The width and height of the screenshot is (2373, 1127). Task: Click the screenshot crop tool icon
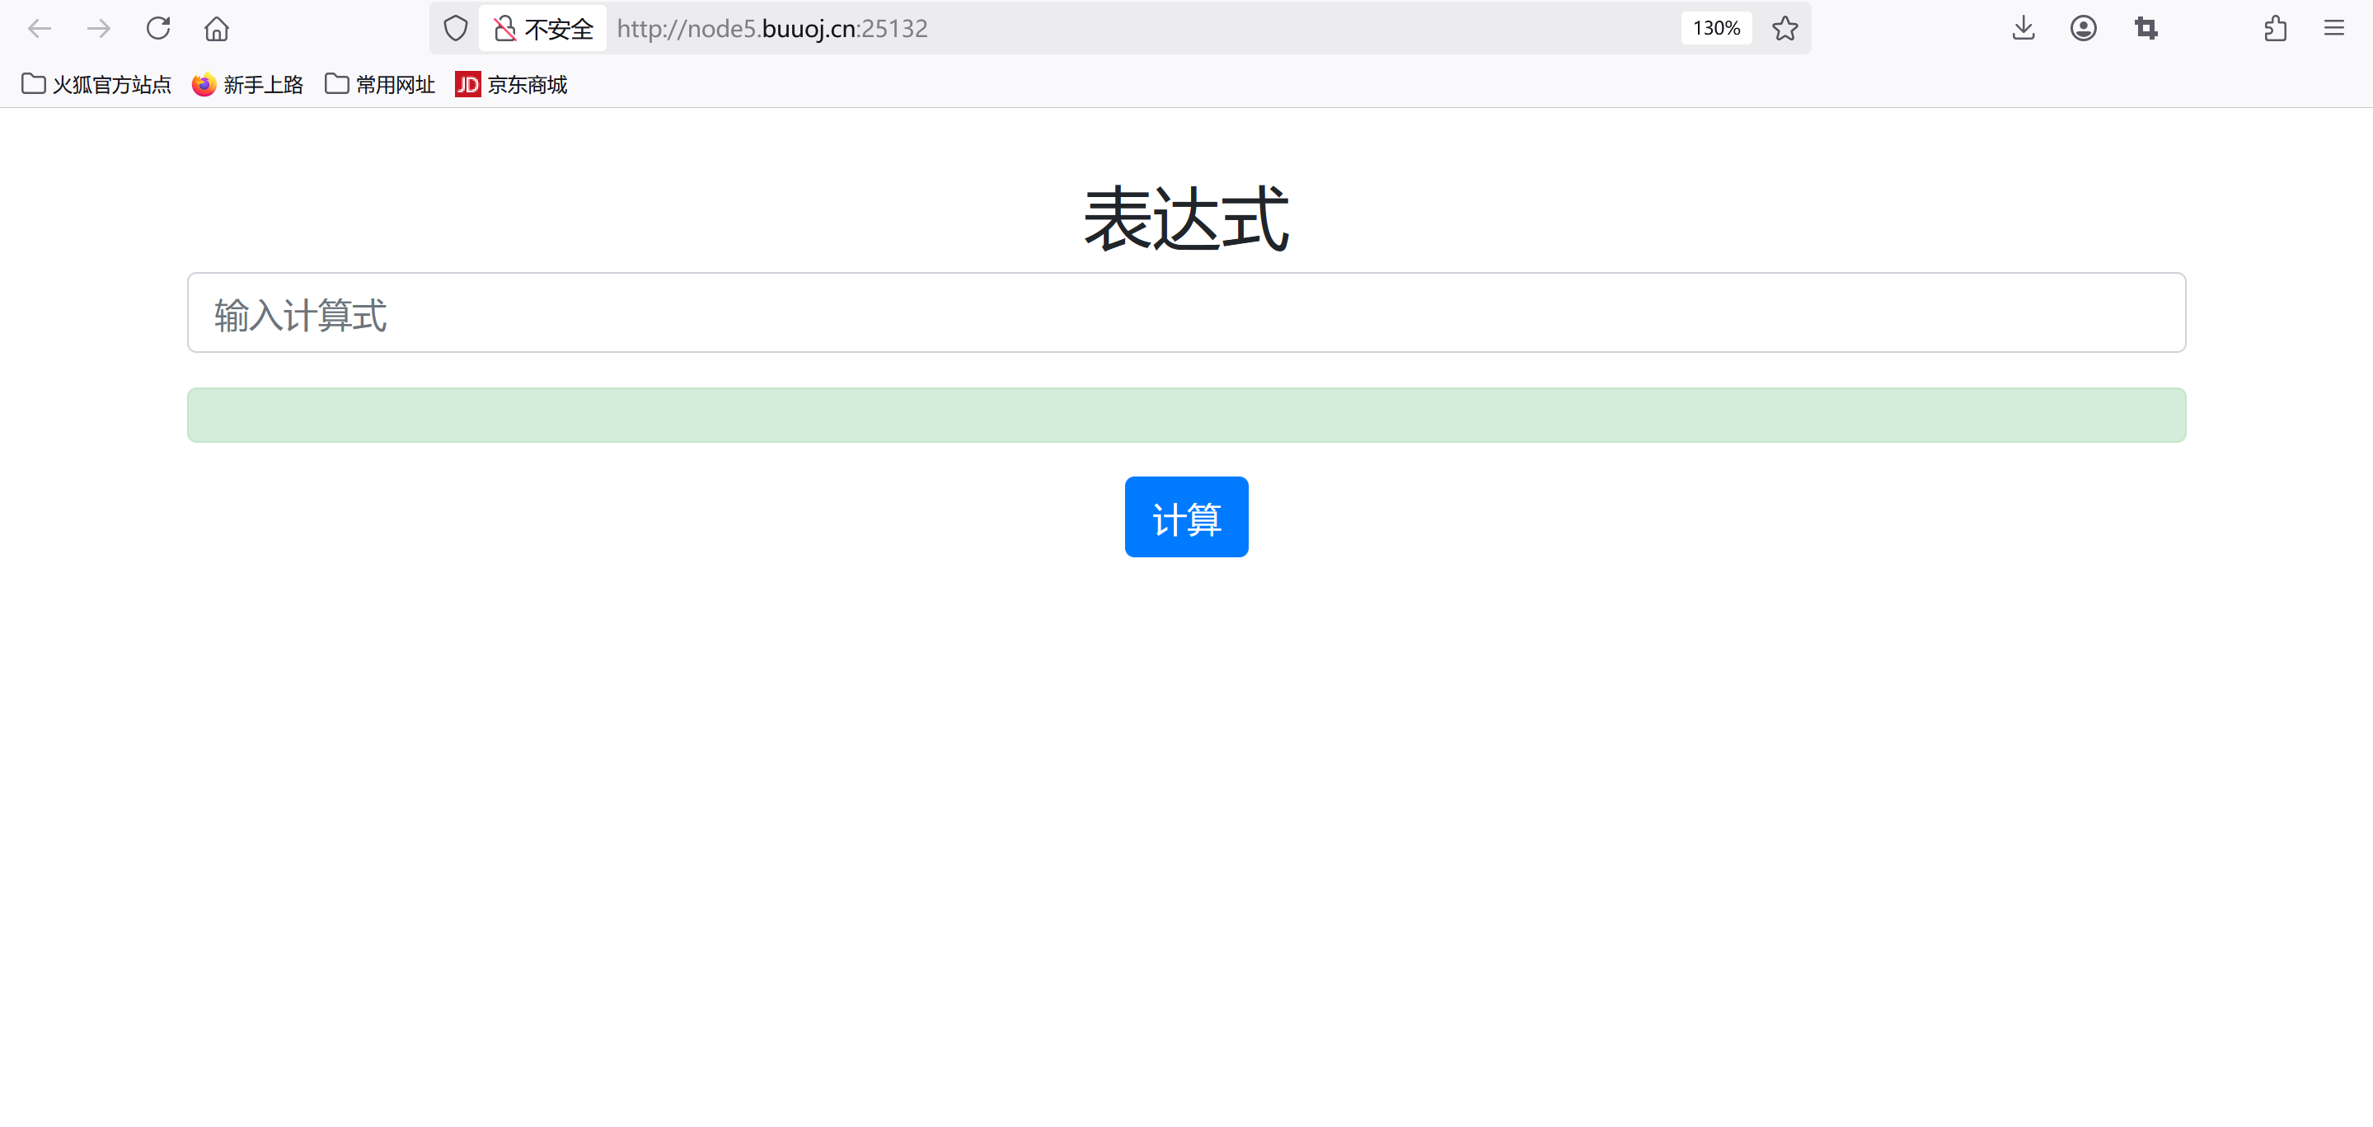click(2146, 29)
